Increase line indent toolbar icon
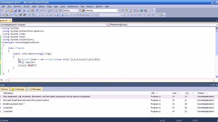The image size is (218, 122). point(24,15)
